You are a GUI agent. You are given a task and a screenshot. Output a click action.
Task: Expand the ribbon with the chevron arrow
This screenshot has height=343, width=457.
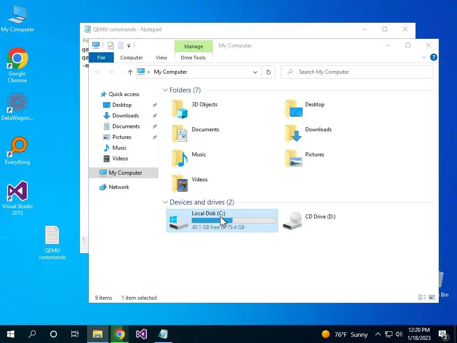click(x=424, y=58)
